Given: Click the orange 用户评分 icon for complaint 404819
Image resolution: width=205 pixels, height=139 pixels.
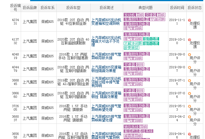Looking at the screenshot, I should 189,55.
